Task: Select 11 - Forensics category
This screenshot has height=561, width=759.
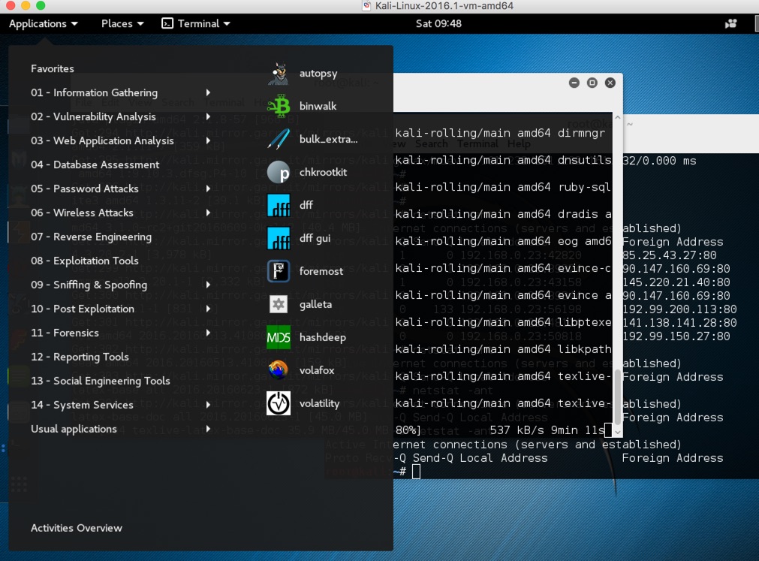Action: (65, 333)
